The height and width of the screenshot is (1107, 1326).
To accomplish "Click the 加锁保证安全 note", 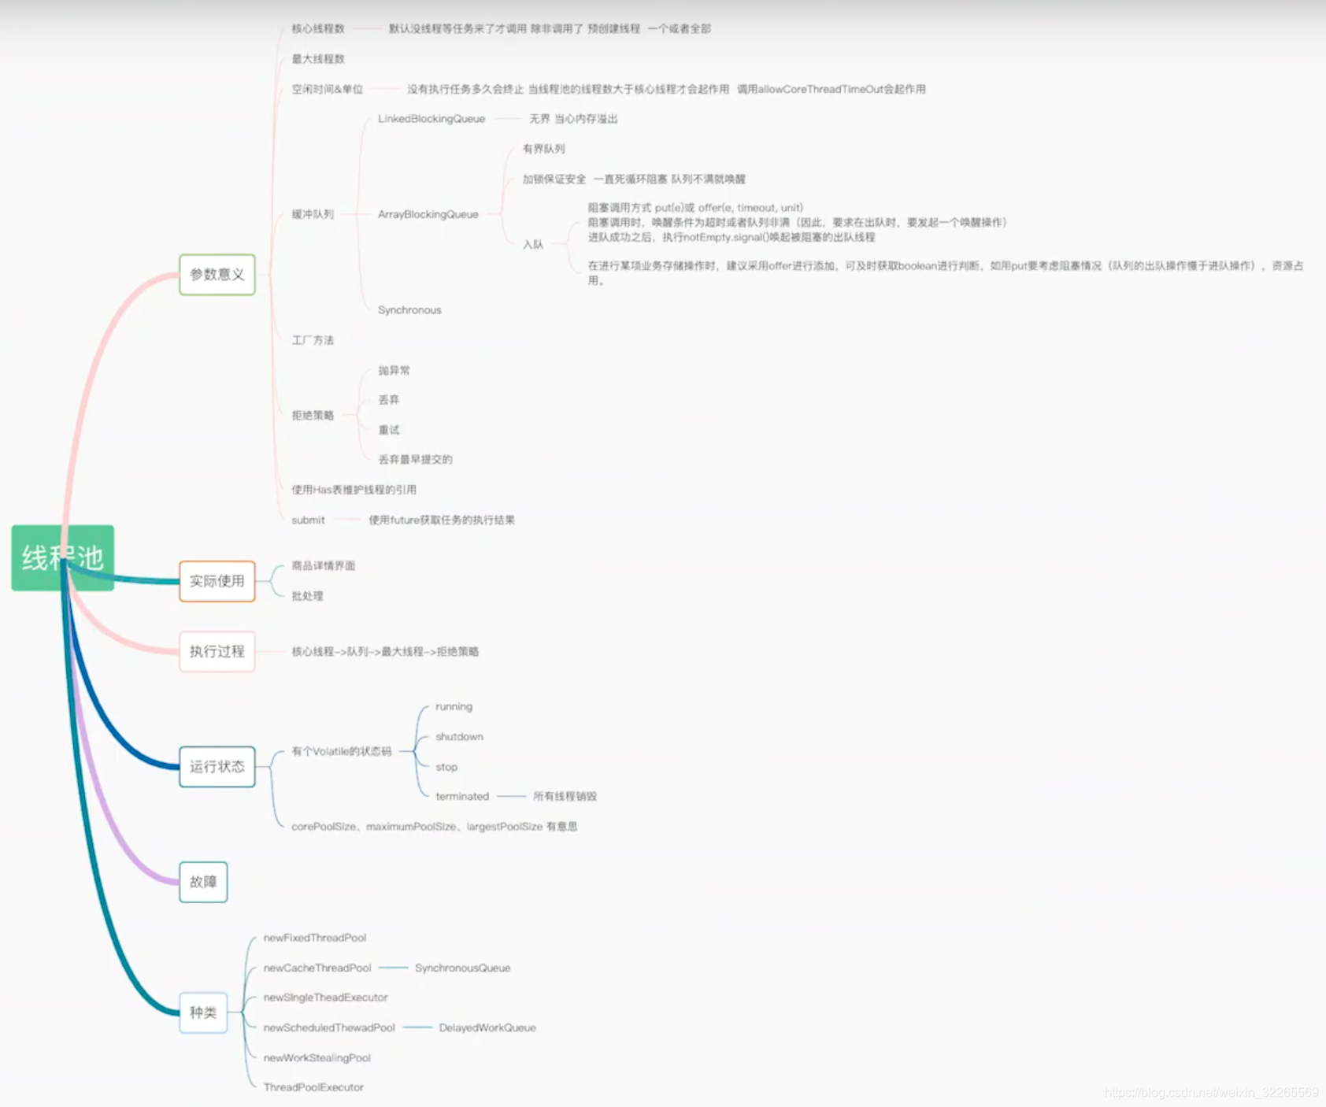I will tap(634, 180).
